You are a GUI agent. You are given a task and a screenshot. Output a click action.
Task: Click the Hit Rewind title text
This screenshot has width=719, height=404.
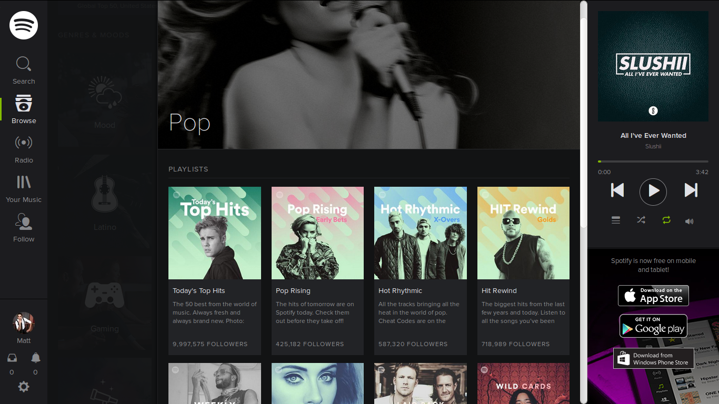499,290
